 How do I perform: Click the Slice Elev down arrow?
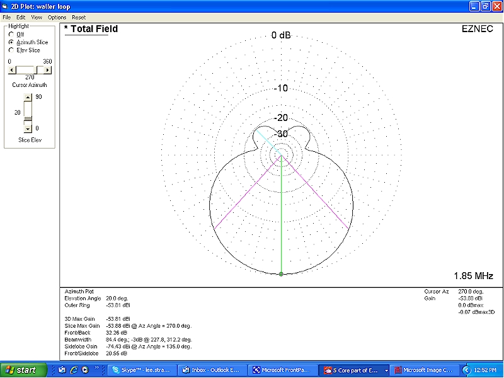27,129
